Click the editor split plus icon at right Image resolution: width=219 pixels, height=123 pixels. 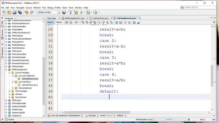pos(214,22)
